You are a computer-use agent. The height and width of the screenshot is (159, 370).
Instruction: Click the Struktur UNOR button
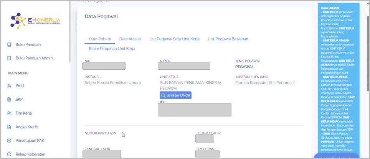point(175,95)
